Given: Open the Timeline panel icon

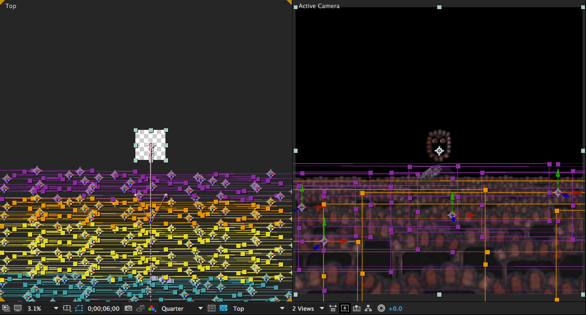Looking at the screenshot, I should pyautogui.click(x=357, y=308).
